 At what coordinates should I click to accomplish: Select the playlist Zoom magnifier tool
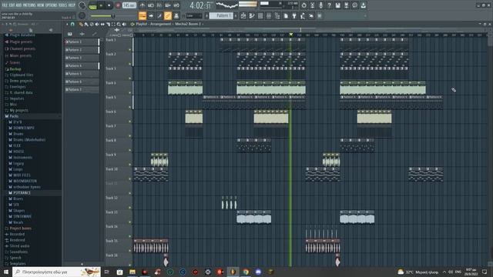[x=119, y=24]
